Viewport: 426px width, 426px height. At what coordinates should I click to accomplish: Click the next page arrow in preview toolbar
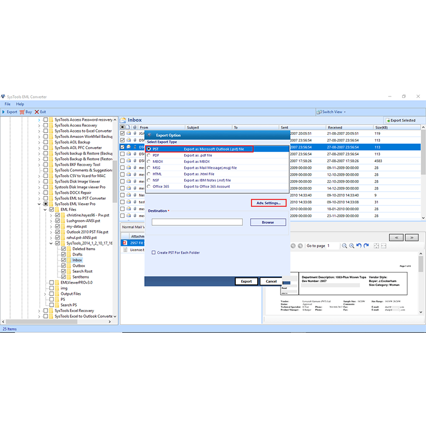(300, 246)
